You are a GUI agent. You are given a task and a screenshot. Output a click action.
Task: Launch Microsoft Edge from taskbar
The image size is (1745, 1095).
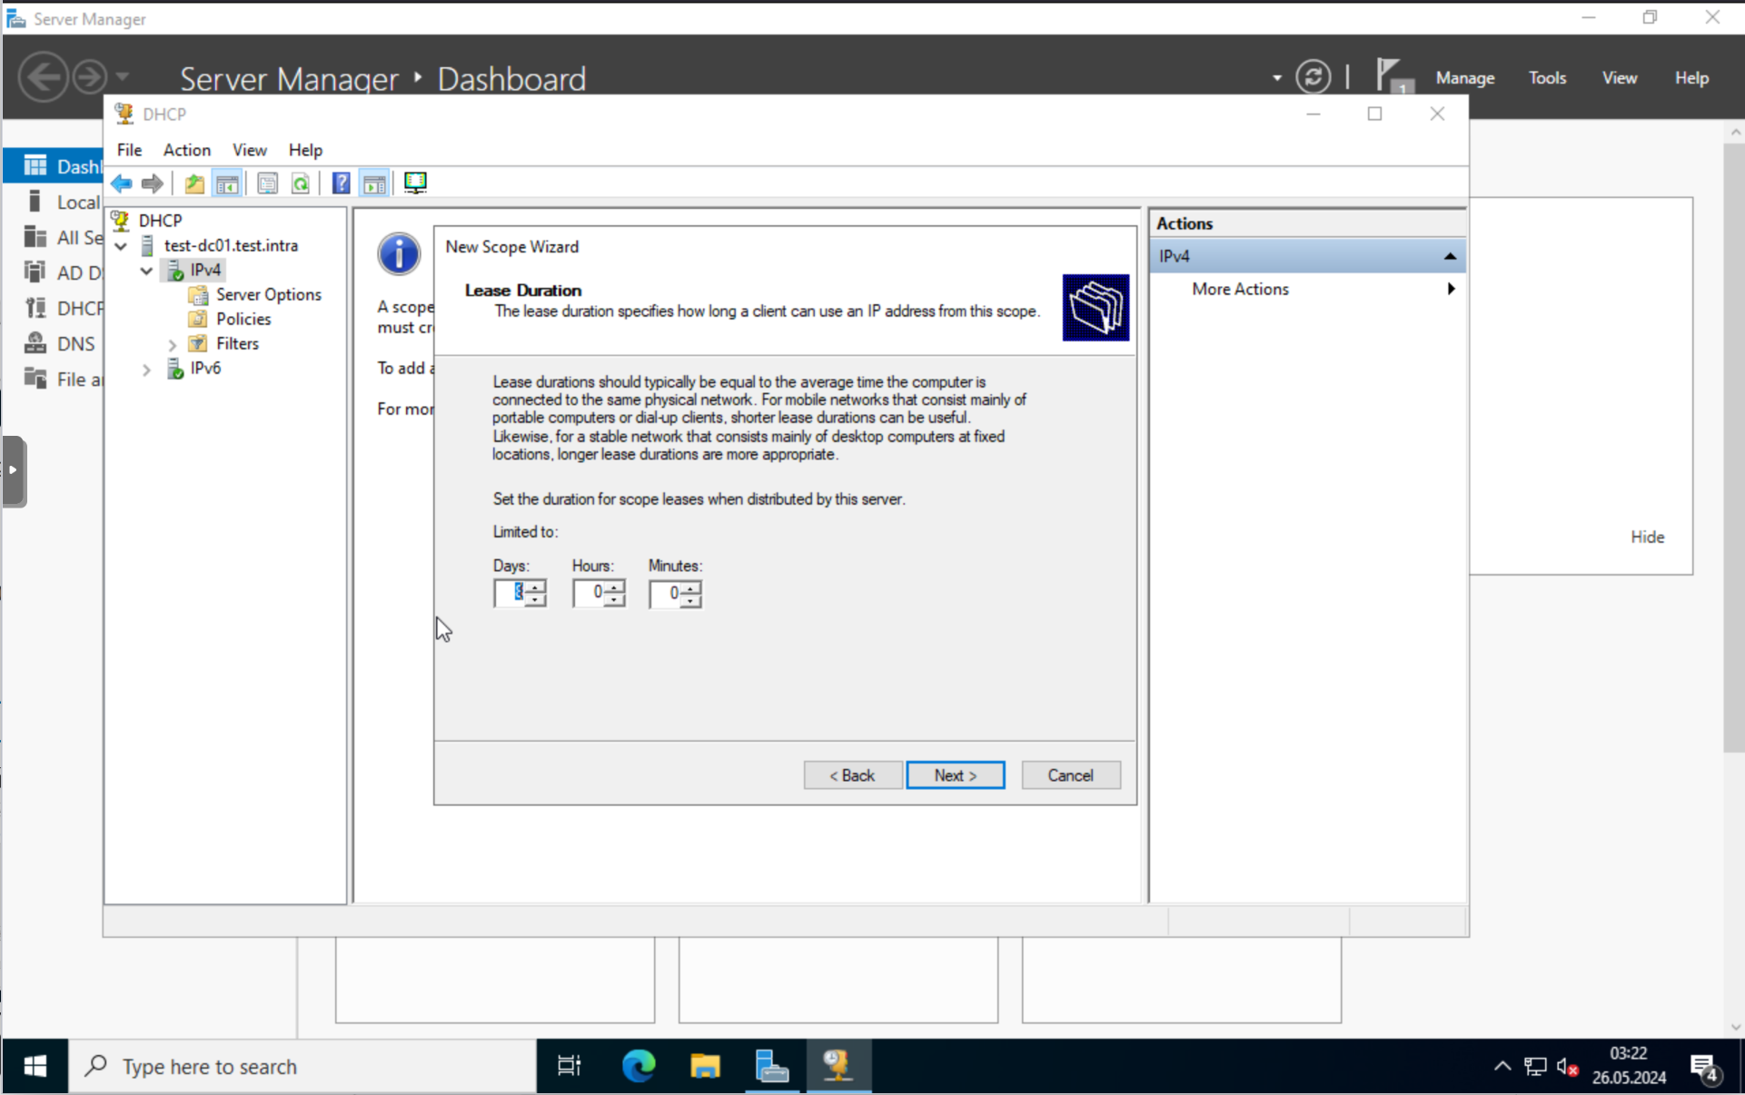[639, 1066]
